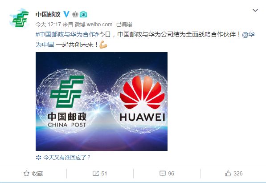Click the blue verified V badge
Image resolution: width=266 pixels, height=183 pixels.
(x=66, y=14)
